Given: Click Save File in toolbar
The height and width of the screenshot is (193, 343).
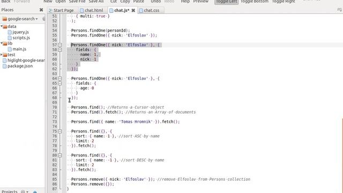Looking at the screenshot, I should click(x=77, y=1).
